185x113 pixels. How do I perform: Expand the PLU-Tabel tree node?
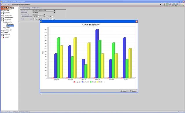[x=1, y=10]
